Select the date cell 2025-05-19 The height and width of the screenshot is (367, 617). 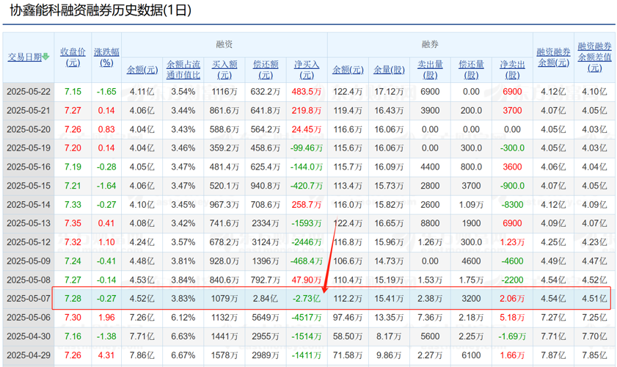[x=29, y=148]
